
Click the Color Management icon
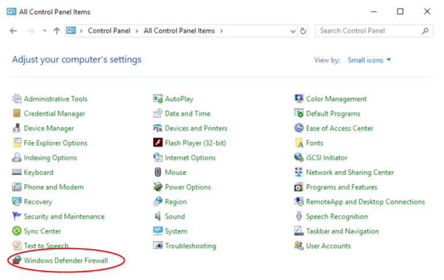(299, 99)
